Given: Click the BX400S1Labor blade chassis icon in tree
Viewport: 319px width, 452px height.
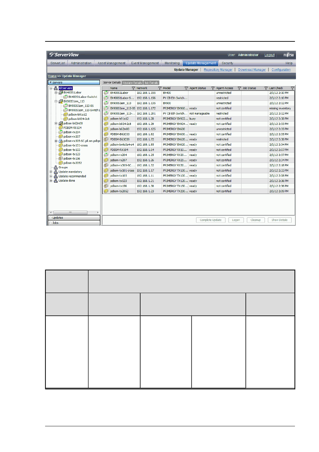Looking at the screenshot, I should click(60, 92).
